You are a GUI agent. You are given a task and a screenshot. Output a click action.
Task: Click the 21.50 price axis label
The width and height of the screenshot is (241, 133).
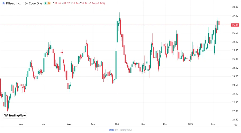tap(235, 120)
